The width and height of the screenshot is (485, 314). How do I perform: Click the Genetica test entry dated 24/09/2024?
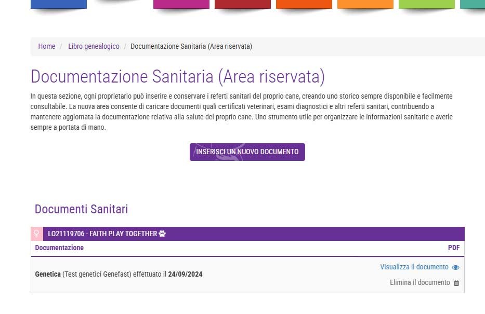[119, 274]
